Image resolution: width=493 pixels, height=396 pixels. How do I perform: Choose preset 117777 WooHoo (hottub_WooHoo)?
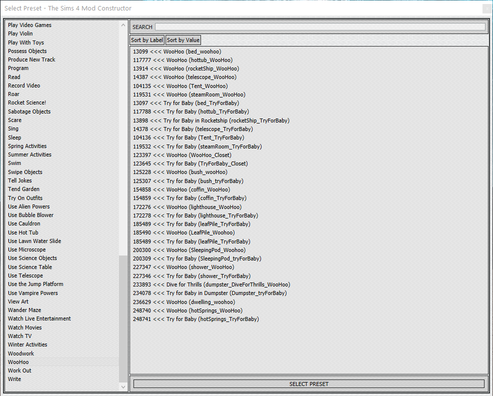(182, 60)
